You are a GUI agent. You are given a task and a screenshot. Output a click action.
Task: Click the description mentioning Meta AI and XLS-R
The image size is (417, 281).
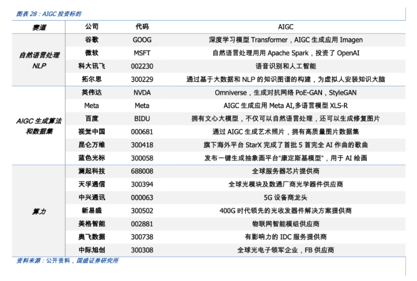pos(286,106)
